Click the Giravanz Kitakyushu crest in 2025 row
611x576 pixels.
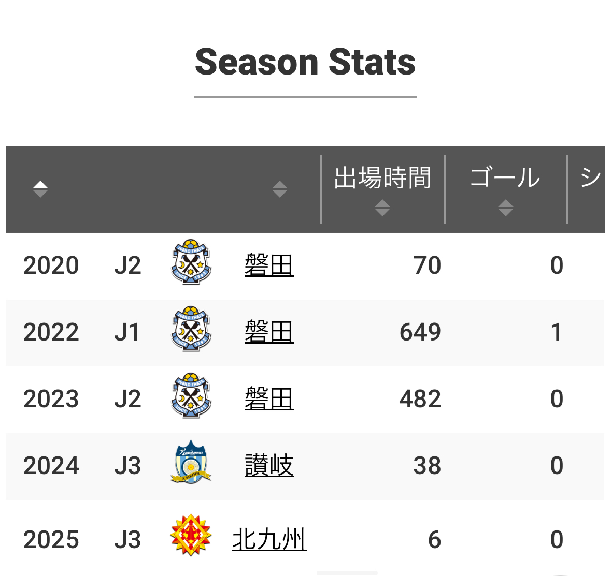tap(191, 535)
